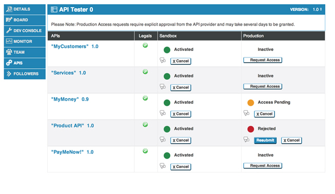Click the Legals checkmark for MyCustomers
This screenshot has height=194, width=335.
145,45
